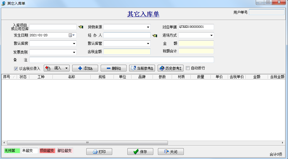Click the 规格 column header
288x159 pixels.
102,77
